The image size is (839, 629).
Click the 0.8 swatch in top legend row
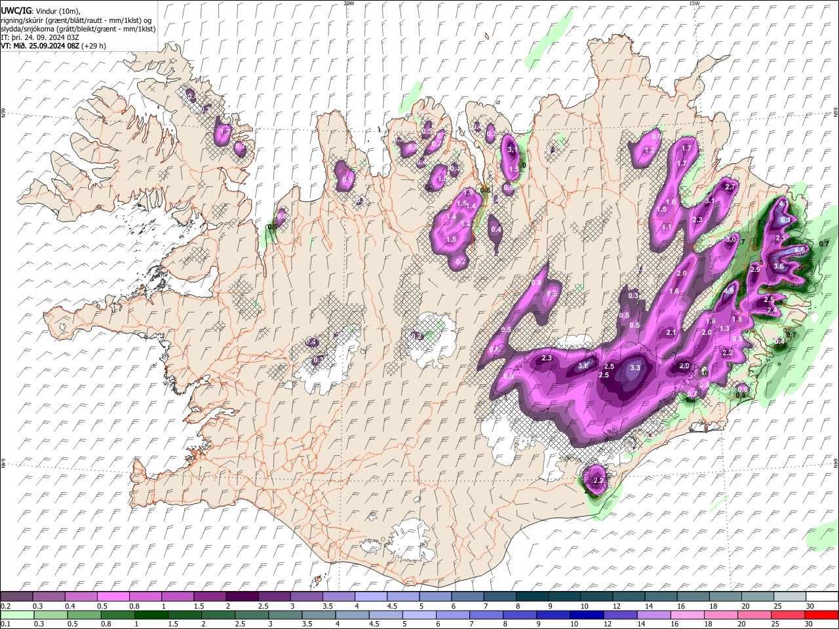pyautogui.click(x=145, y=596)
